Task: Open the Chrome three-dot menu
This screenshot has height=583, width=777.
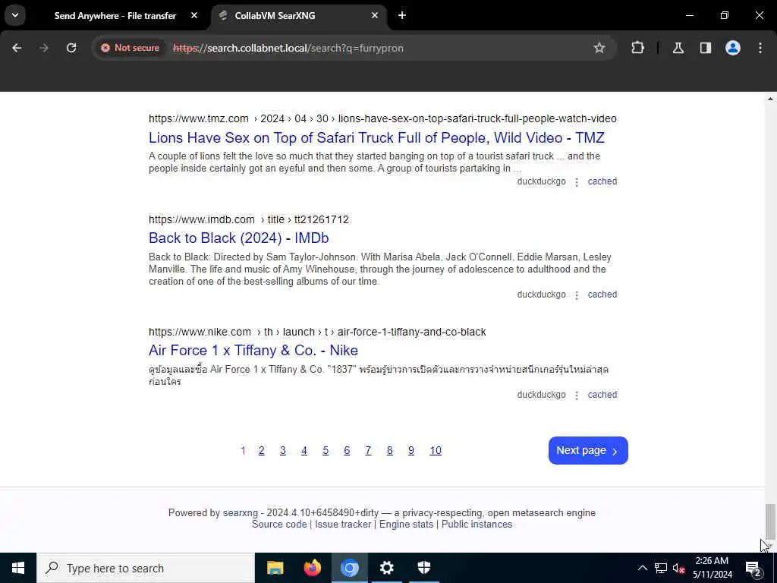Action: click(x=760, y=48)
